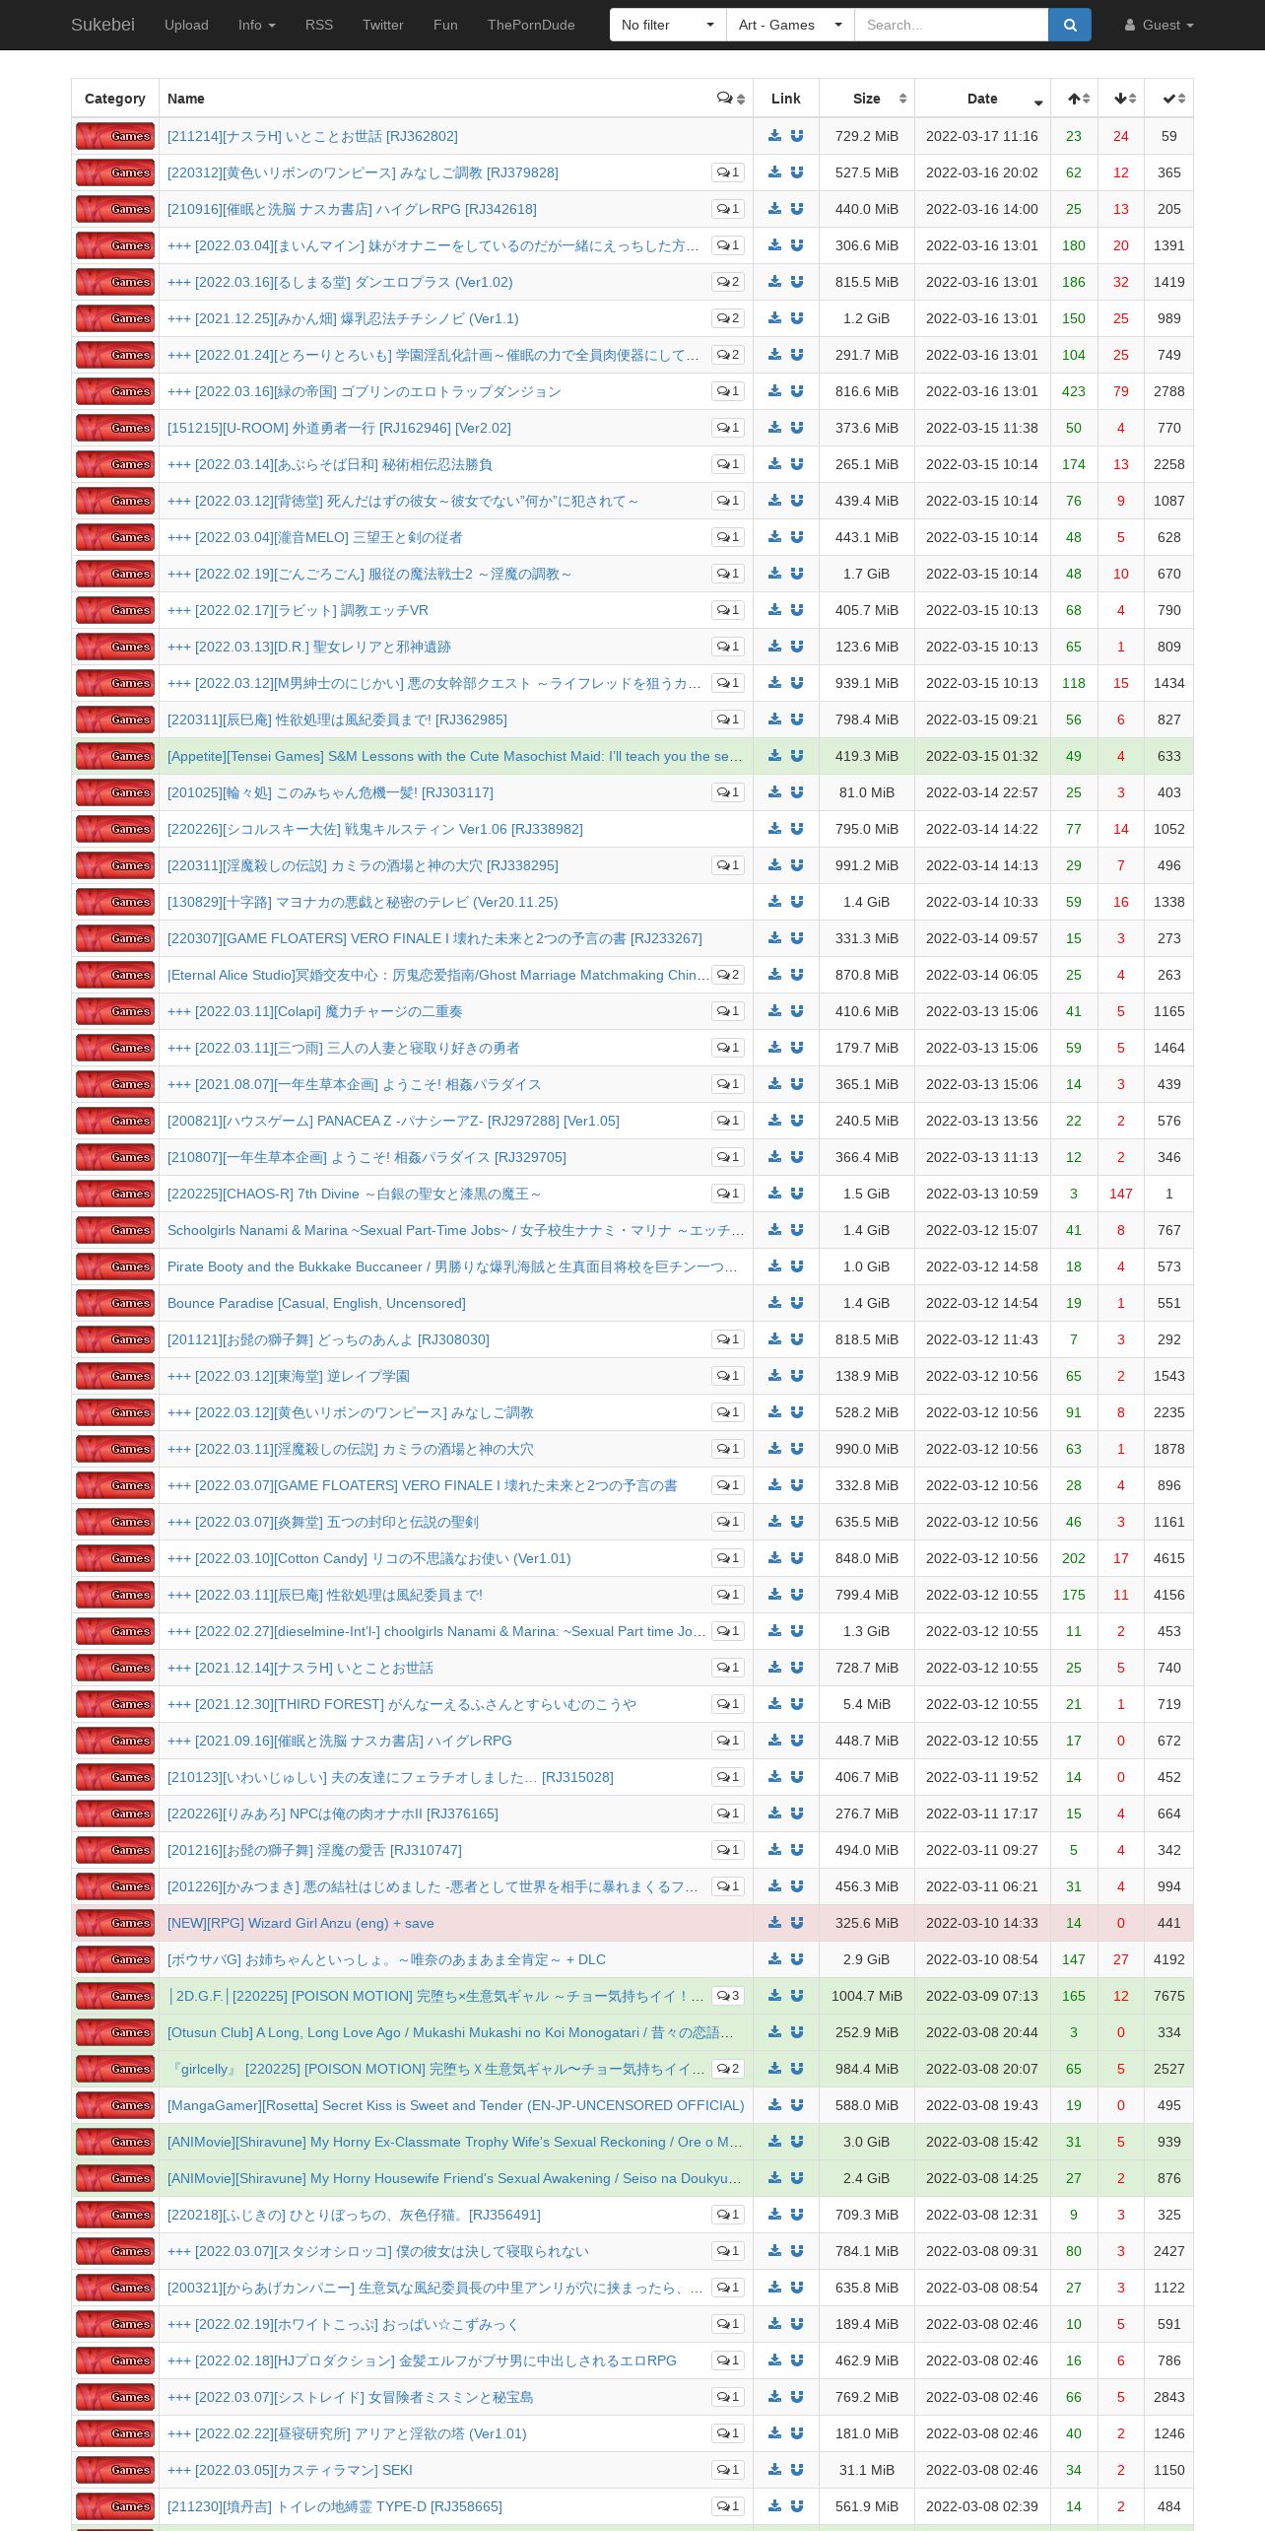The width and height of the screenshot is (1265, 2531).
Task: Open [NEW][RPG] Wizard Girl Anzu torrent
Action: (300, 1923)
